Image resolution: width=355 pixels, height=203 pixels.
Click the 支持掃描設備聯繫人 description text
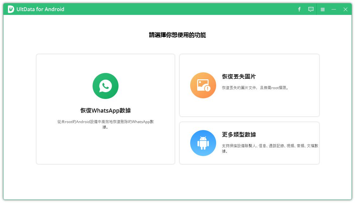(270, 148)
